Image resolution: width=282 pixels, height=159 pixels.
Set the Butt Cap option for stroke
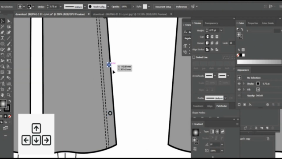(x=208, y=37)
